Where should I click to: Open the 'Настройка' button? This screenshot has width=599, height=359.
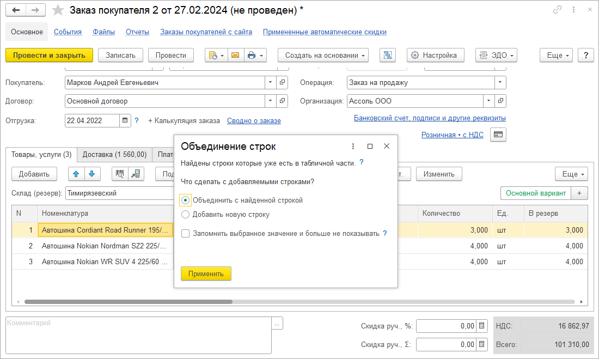(436, 56)
